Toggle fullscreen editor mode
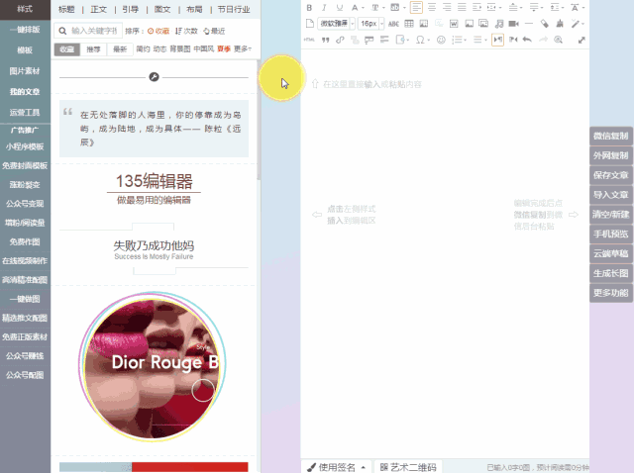The height and width of the screenshot is (473, 634). [x=581, y=40]
